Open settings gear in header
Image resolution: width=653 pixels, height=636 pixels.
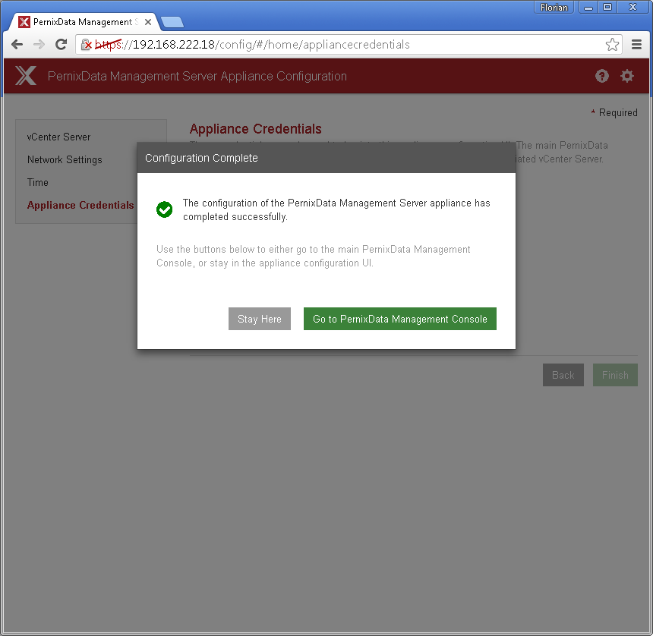click(627, 76)
